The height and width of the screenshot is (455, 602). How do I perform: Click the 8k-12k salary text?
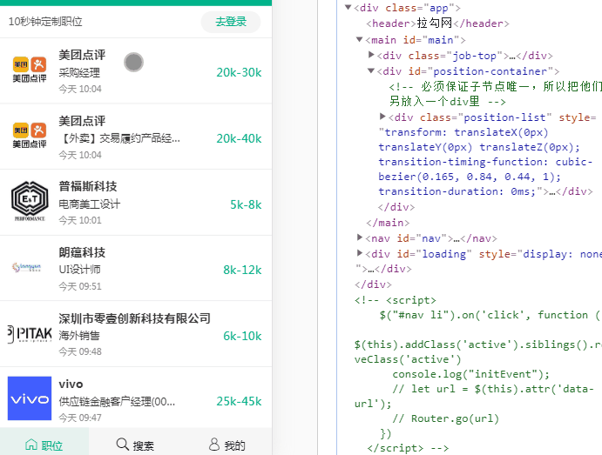pyautogui.click(x=242, y=270)
